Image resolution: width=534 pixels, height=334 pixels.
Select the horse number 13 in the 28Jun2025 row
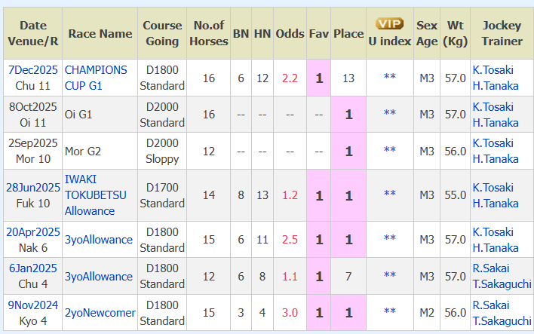point(262,195)
